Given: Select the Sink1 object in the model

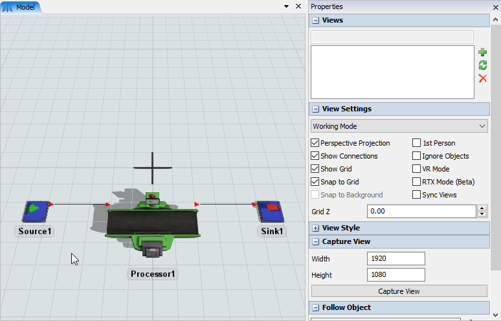Looking at the screenshot, I should [x=270, y=211].
